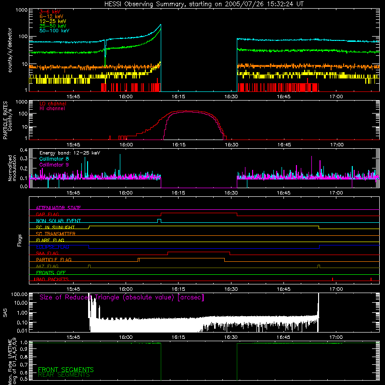Click the first AAZ_FLAG pulse near 15:50

coord(89,267)
